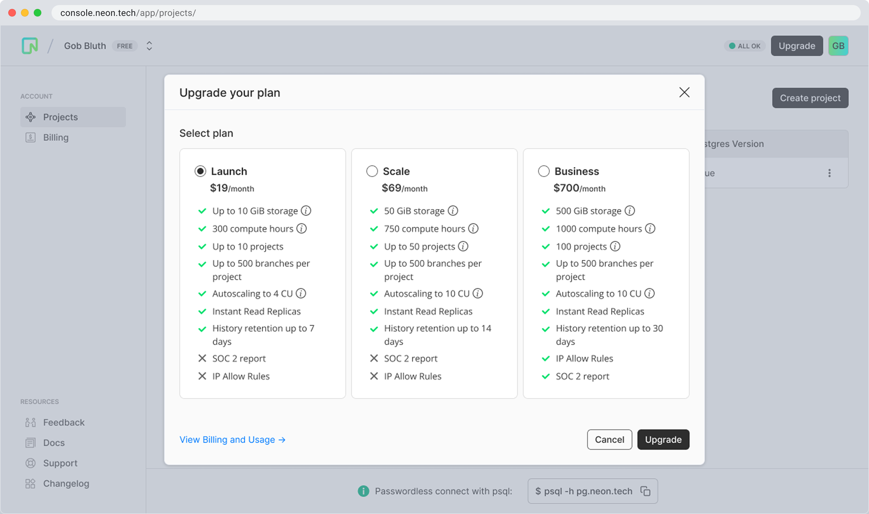
Task: Select the Launch plan radio button
Action: tap(200, 171)
